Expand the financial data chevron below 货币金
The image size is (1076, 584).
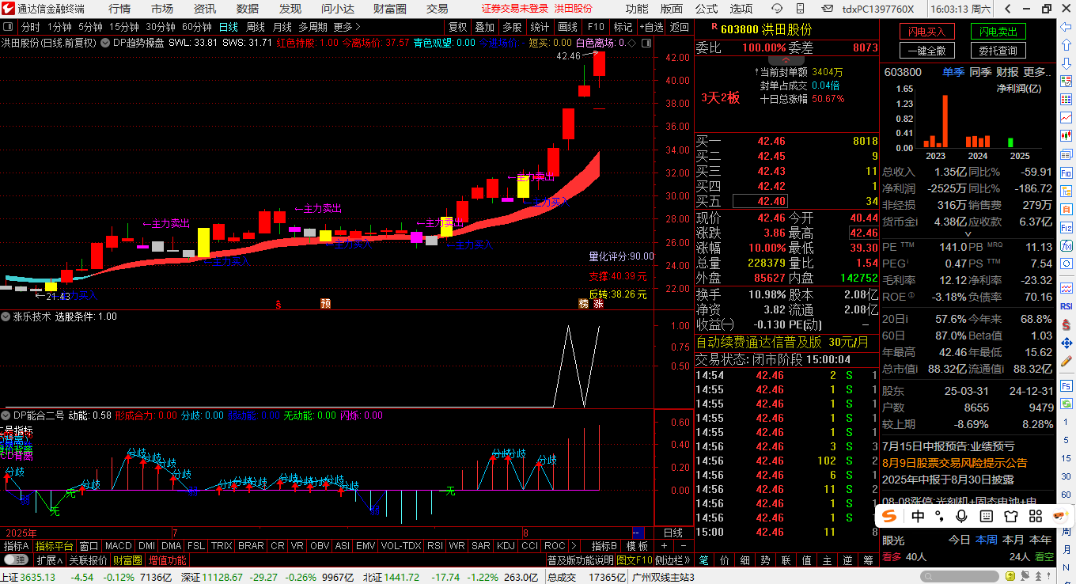[x=968, y=234]
